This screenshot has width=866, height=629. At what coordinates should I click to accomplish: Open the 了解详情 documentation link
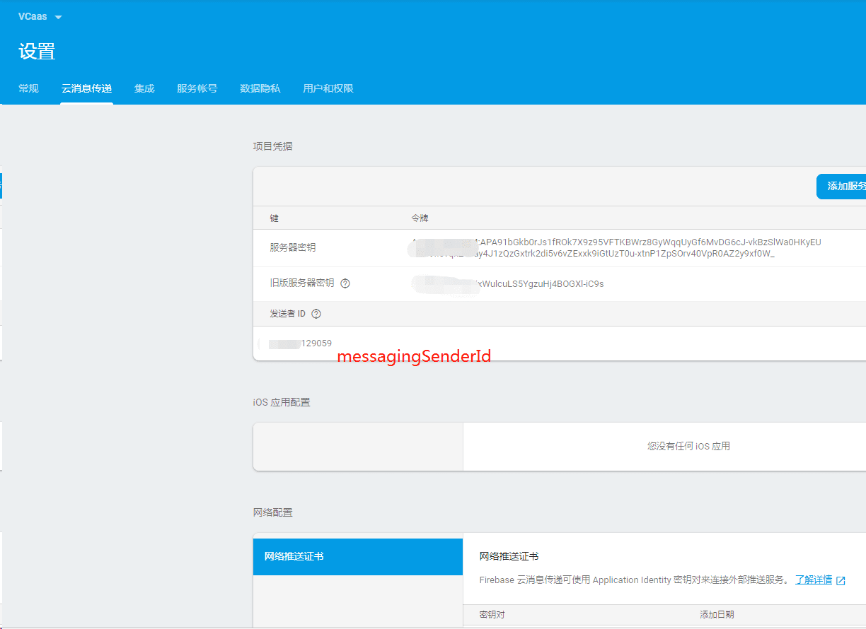tap(814, 580)
